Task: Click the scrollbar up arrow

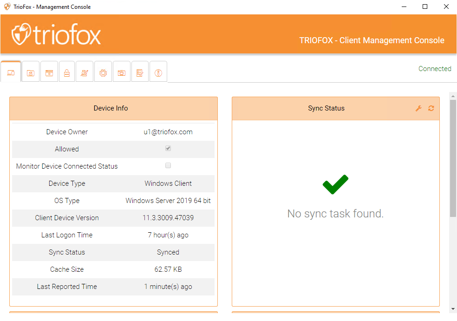Action: pos(453,96)
